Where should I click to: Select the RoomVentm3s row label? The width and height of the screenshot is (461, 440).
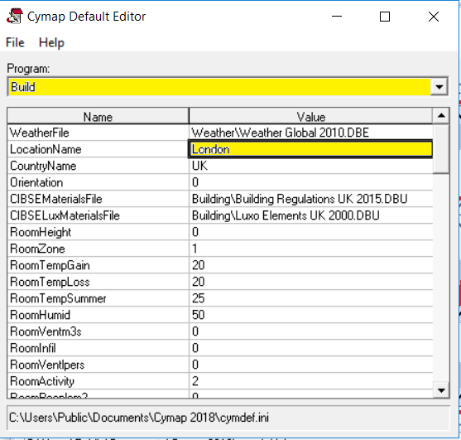point(98,331)
